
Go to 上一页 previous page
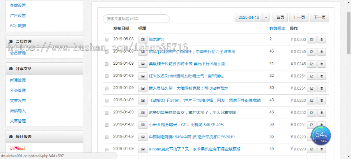pos(299,18)
